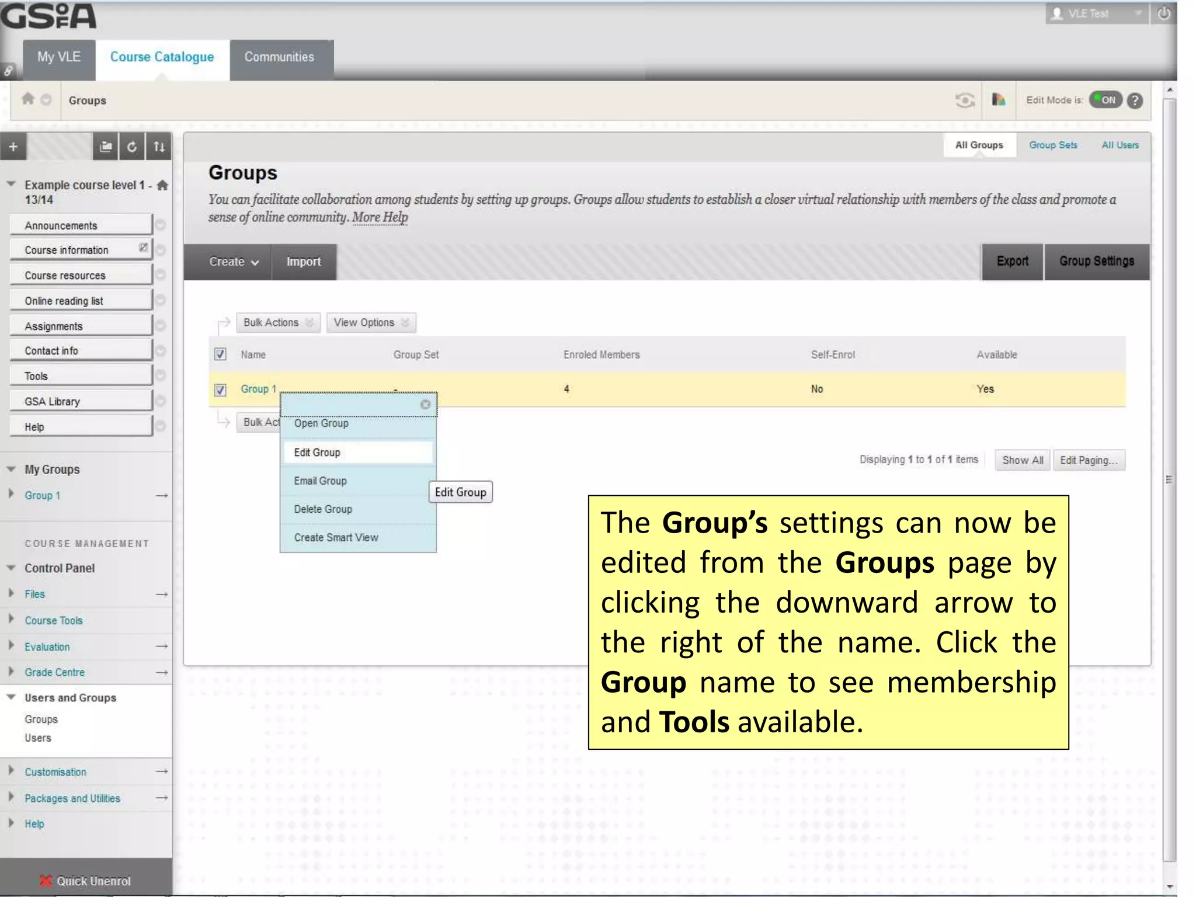Open the Online reading list menu item

(81, 300)
